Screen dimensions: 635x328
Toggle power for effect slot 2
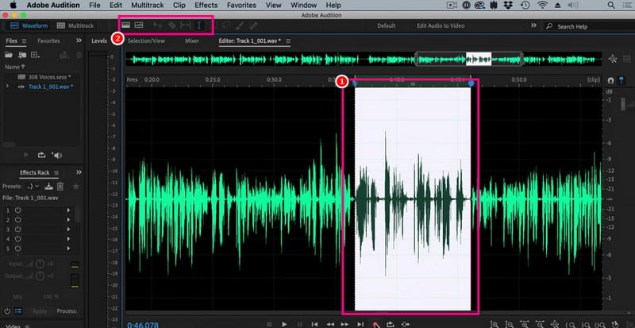click(x=17, y=220)
